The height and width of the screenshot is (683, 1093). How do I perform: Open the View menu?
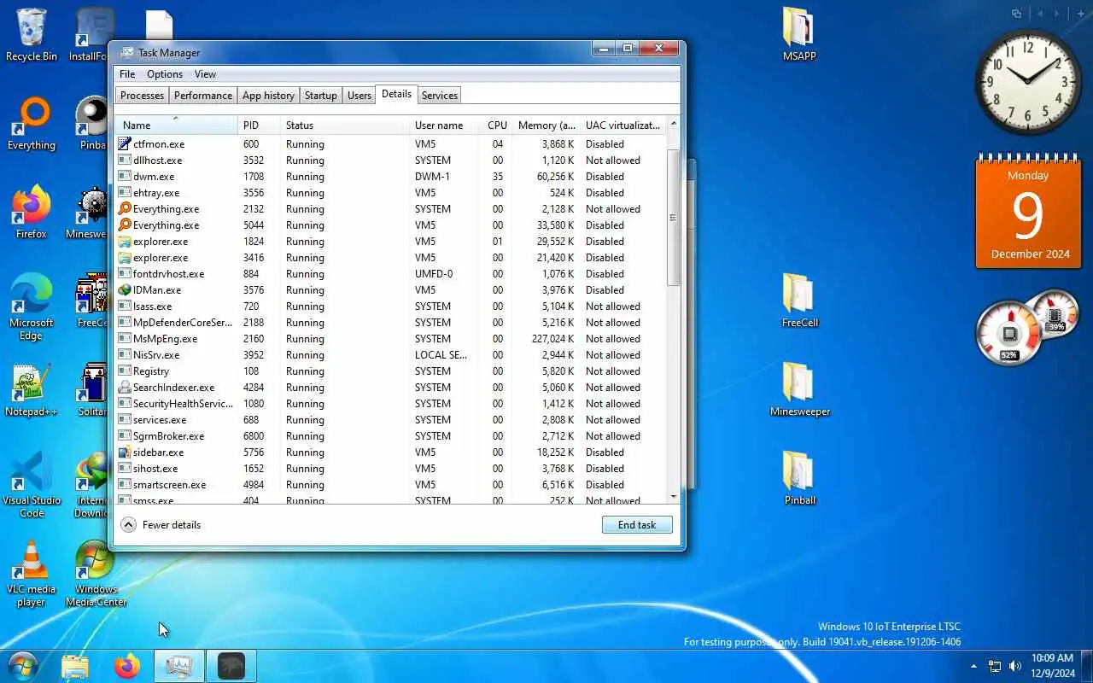[x=205, y=74]
